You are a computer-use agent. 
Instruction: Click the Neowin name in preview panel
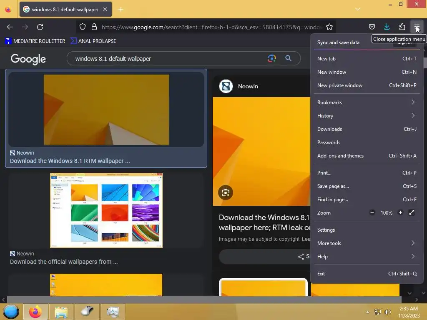point(248,86)
